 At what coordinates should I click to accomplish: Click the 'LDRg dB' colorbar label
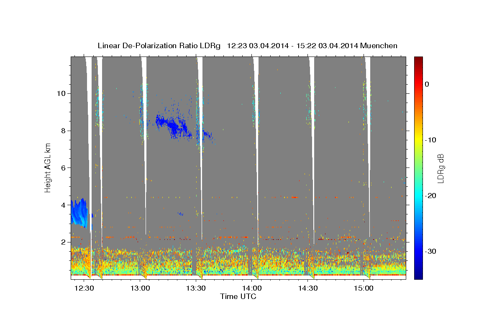(x=440, y=168)
